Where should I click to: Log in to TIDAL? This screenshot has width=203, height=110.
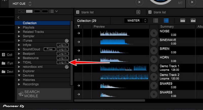click(62, 62)
